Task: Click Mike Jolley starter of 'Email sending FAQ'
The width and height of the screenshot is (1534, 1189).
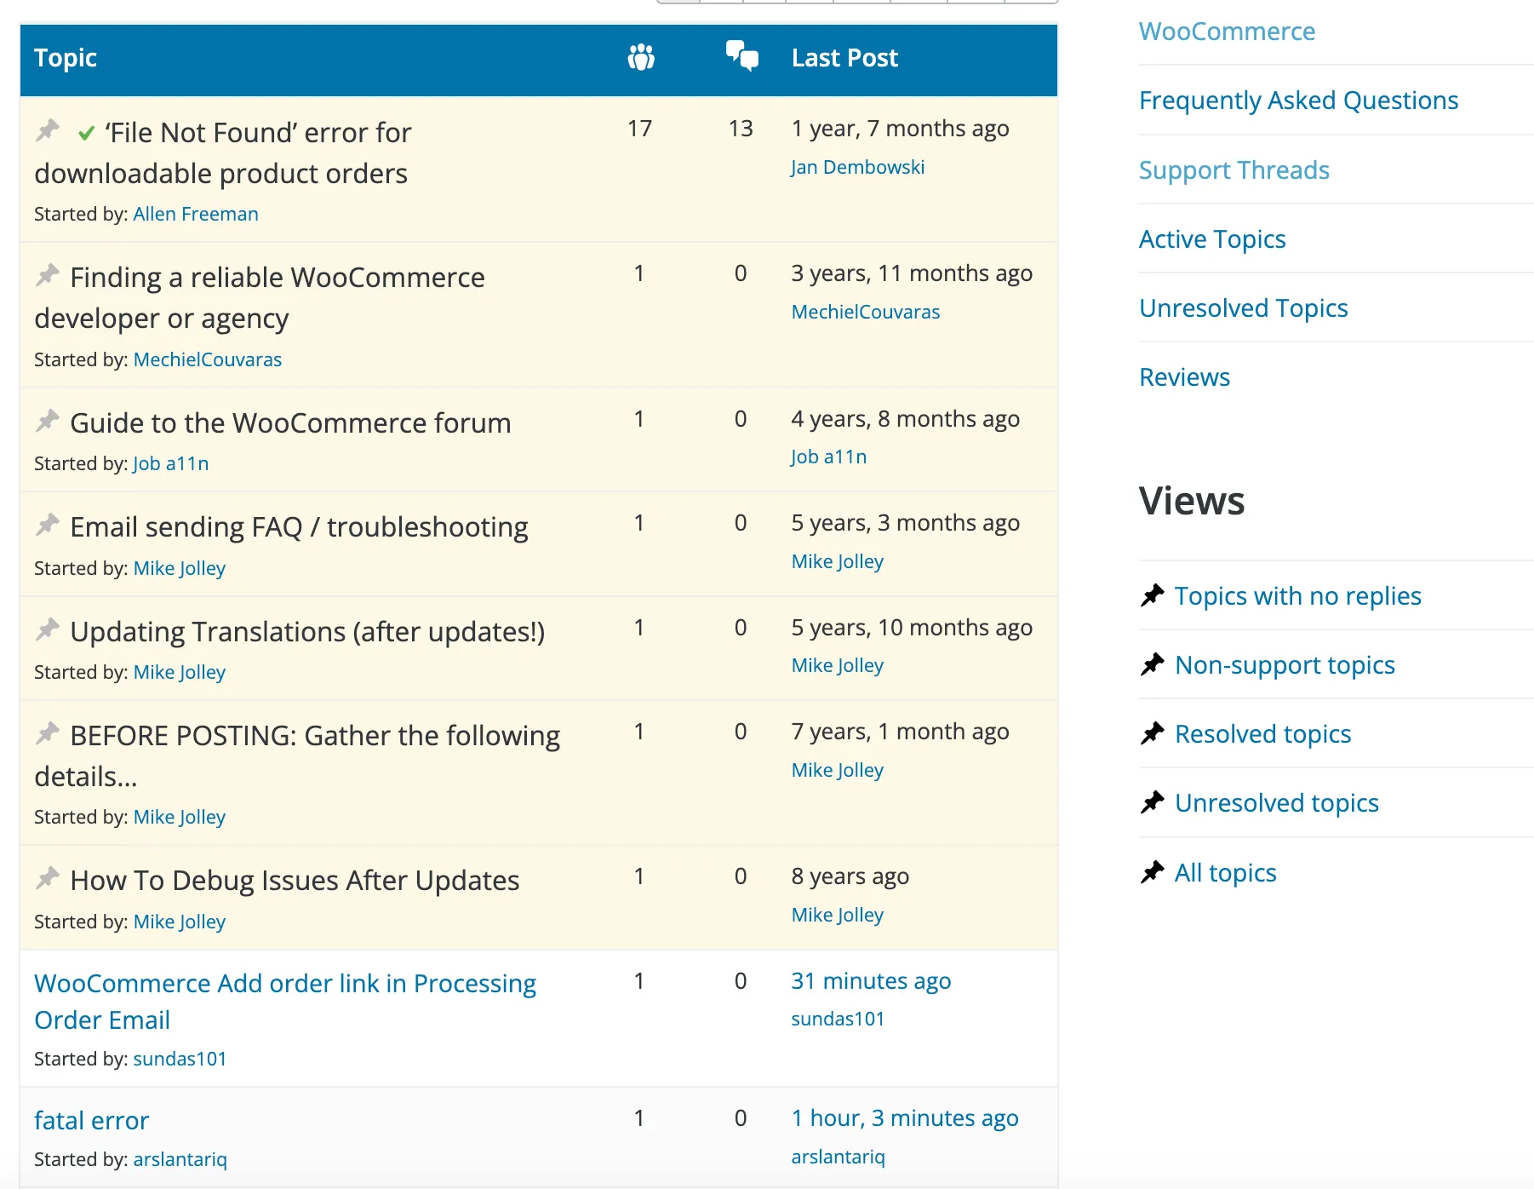Action: [x=180, y=568]
